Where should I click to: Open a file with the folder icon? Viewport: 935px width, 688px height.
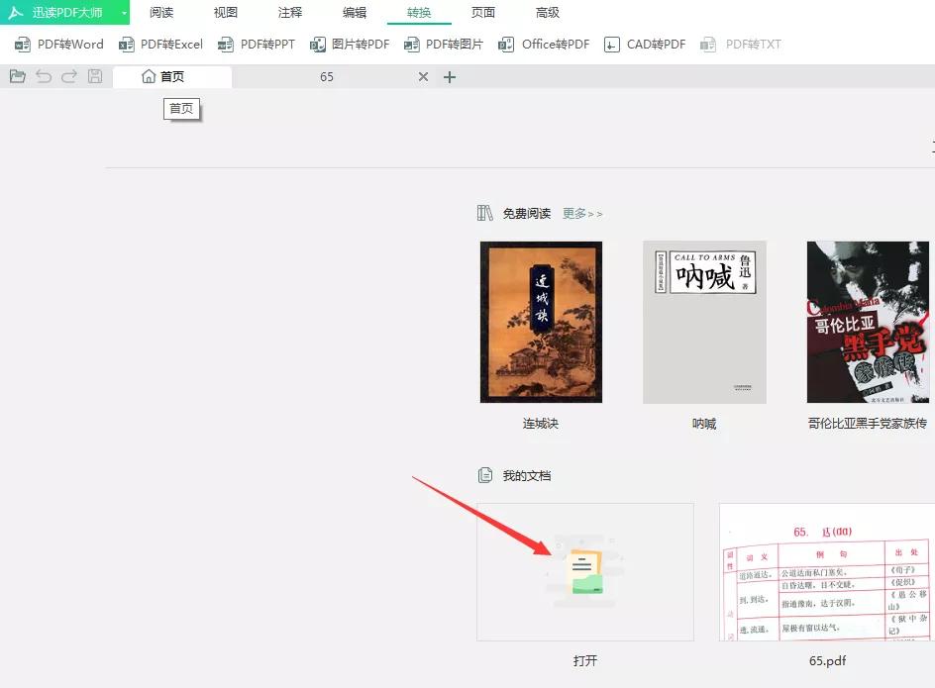point(17,76)
